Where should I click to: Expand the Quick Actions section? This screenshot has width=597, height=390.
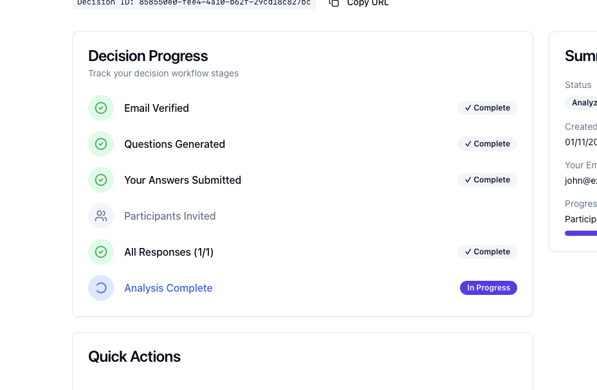point(134,357)
